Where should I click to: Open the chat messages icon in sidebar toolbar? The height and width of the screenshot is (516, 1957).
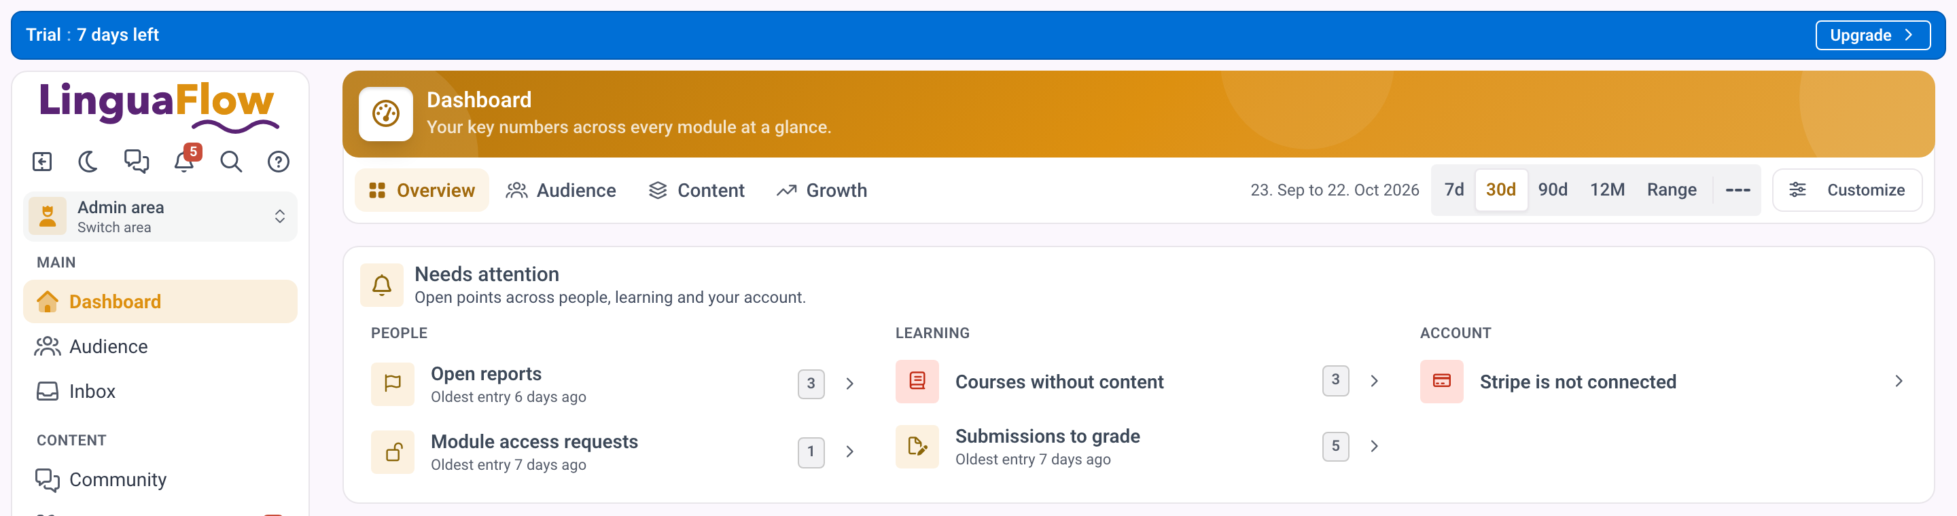pos(137,162)
